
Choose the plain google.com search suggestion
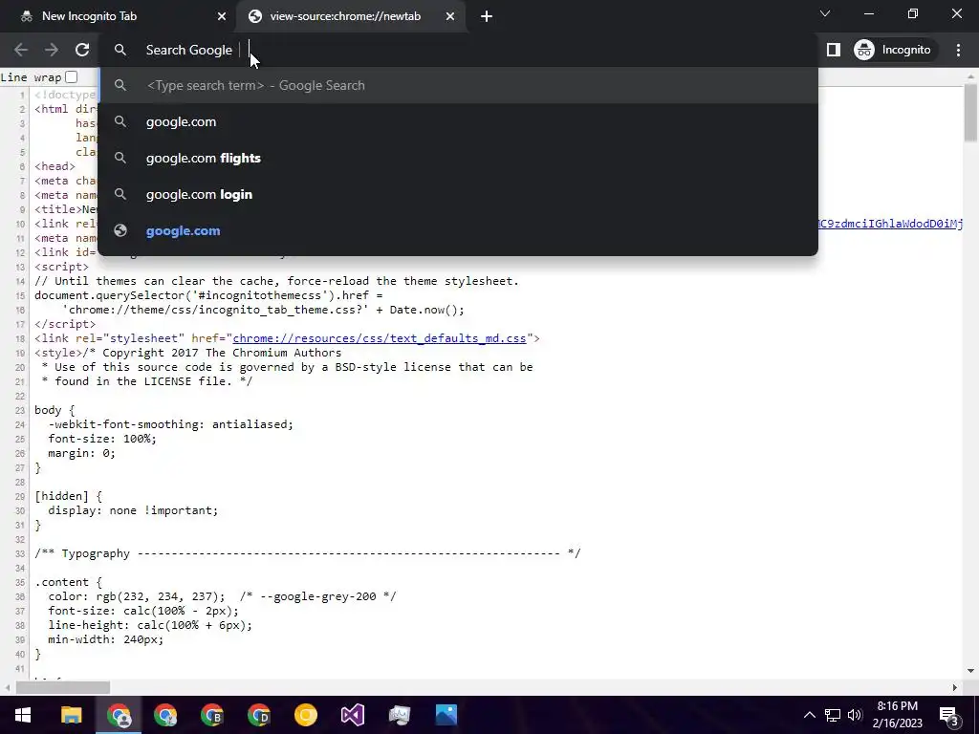click(x=458, y=121)
